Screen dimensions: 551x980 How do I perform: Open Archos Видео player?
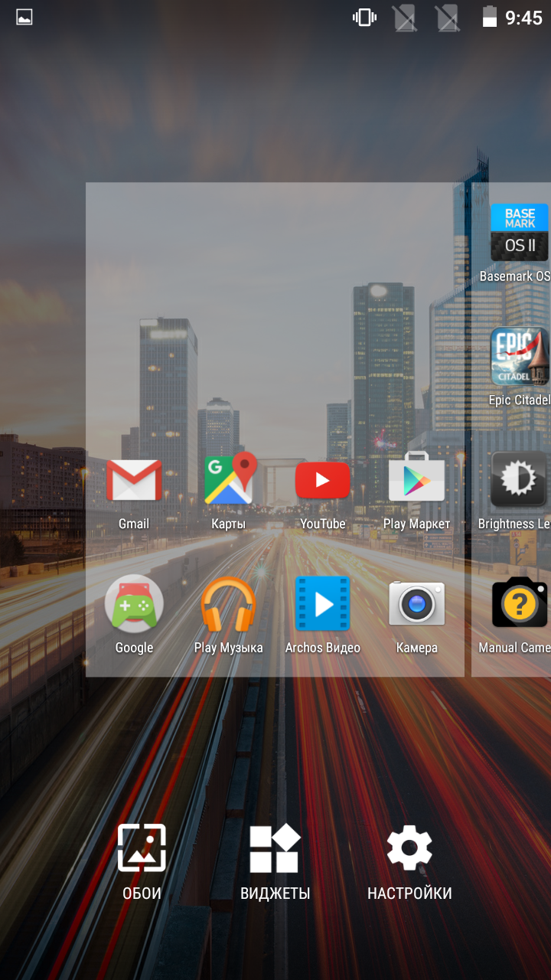[x=322, y=615]
